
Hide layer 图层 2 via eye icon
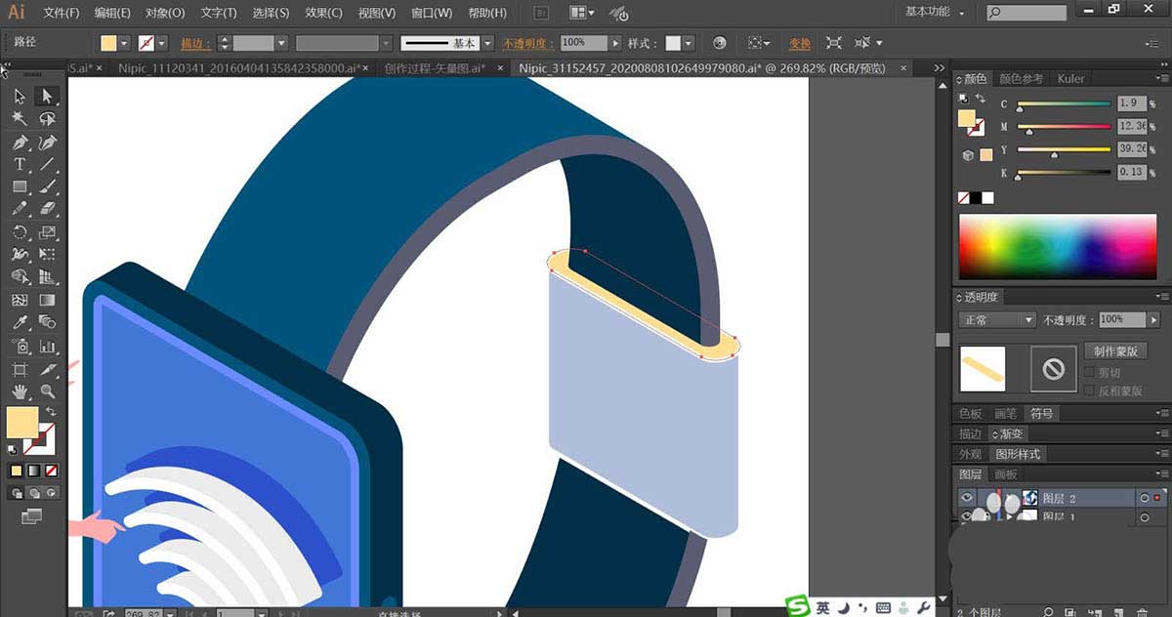pyautogui.click(x=967, y=498)
